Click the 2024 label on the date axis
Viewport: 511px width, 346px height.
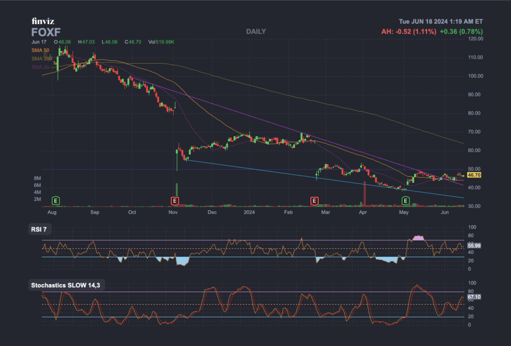point(250,212)
